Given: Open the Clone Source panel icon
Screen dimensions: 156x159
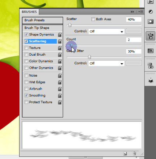Looking at the screenshot, I should click(151, 65).
